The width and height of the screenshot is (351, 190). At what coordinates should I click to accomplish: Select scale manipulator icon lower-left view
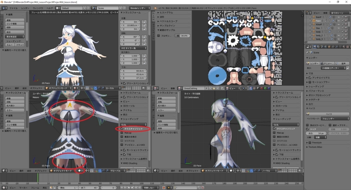pos(107,171)
